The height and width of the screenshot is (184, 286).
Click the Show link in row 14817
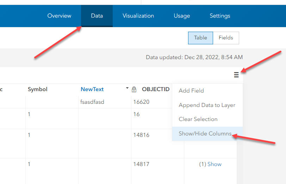(214, 164)
